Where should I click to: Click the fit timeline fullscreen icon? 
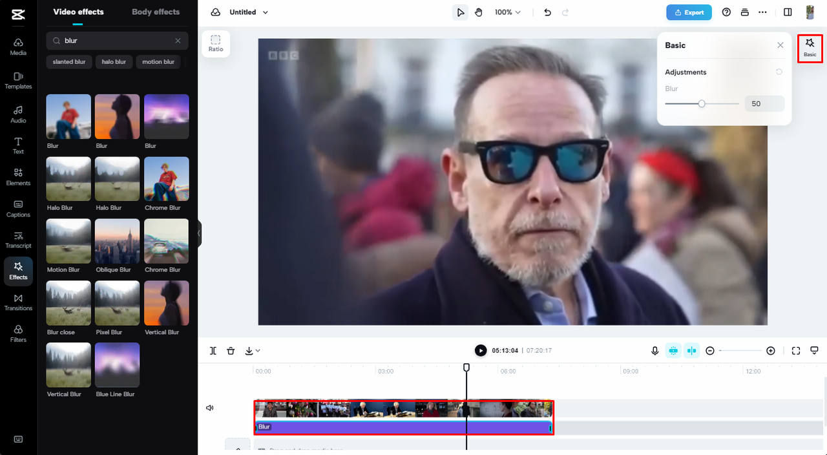click(796, 351)
